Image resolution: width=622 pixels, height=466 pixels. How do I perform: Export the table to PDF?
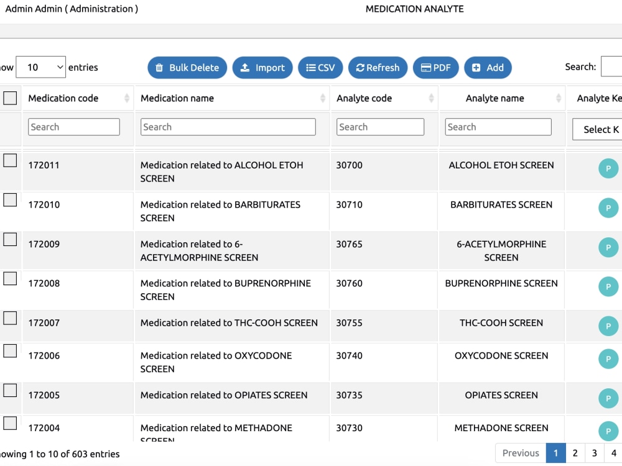[436, 68]
